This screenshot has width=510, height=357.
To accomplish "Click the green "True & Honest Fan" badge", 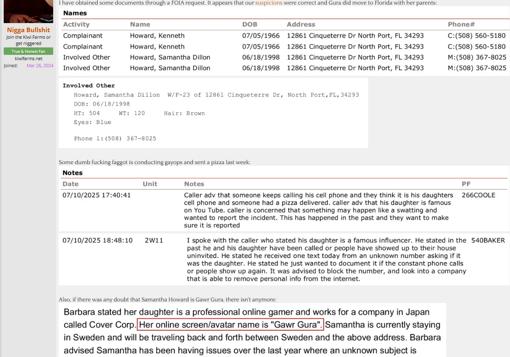I will [x=28, y=51].
